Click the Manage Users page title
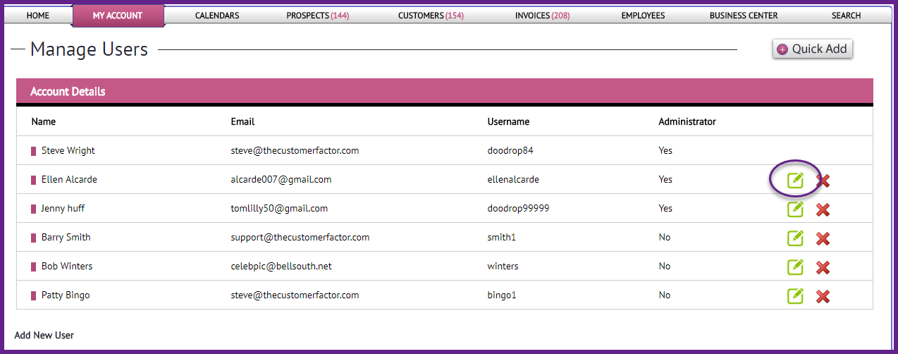Image resolution: width=898 pixels, height=354 pixels. (89, 49)
